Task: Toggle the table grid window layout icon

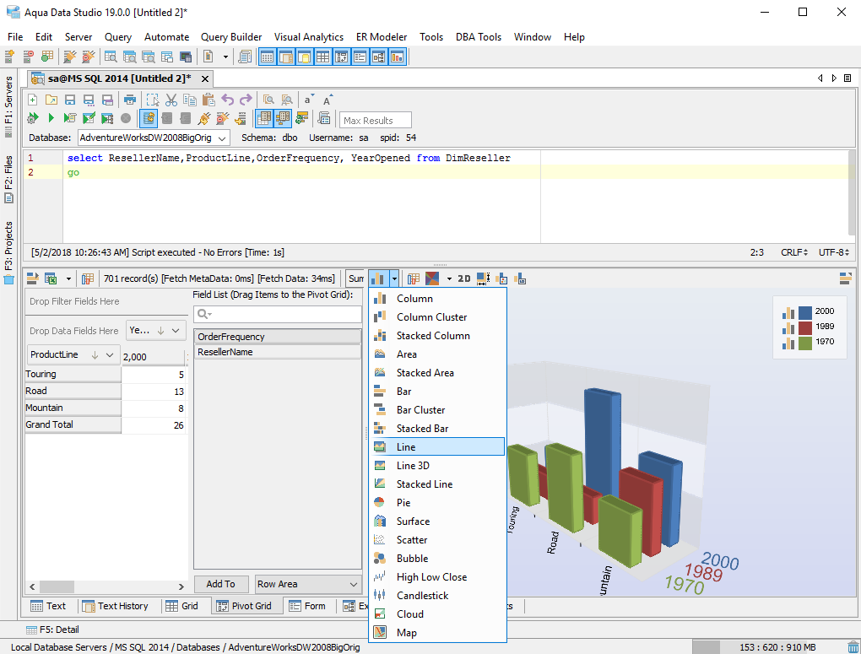Action: [322, 57]
